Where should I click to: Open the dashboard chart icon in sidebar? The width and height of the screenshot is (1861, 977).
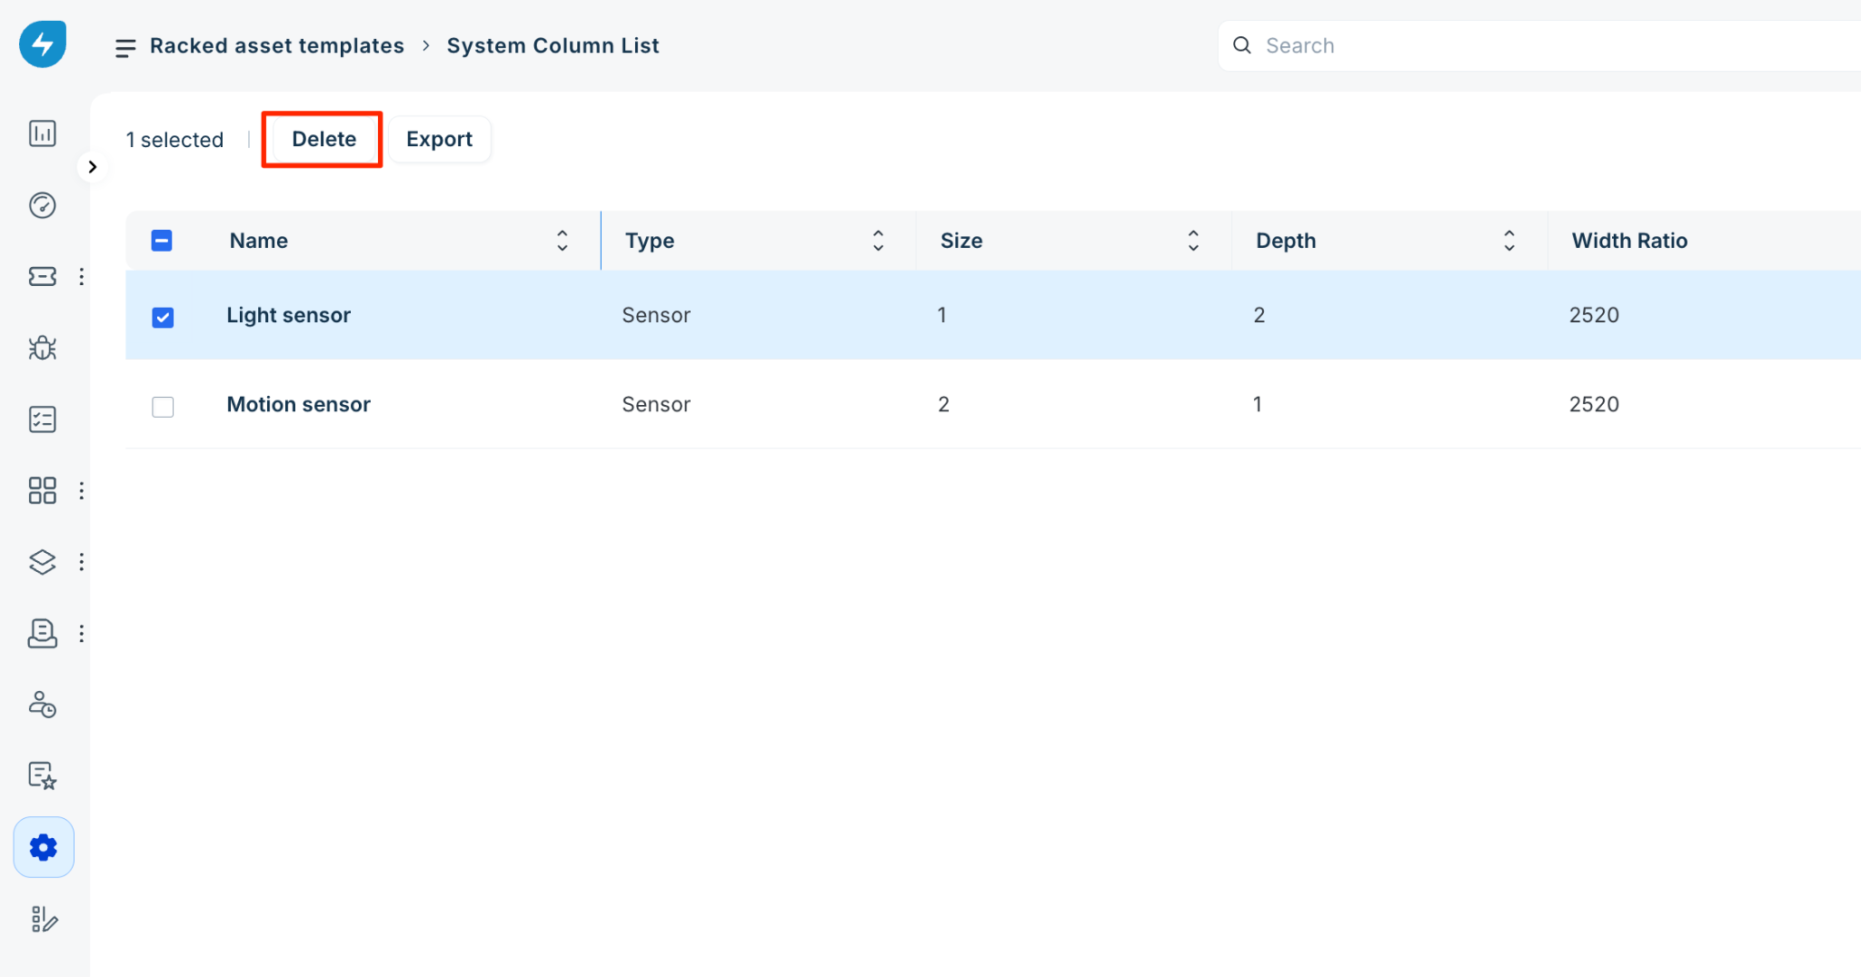(x=43, y=133)
